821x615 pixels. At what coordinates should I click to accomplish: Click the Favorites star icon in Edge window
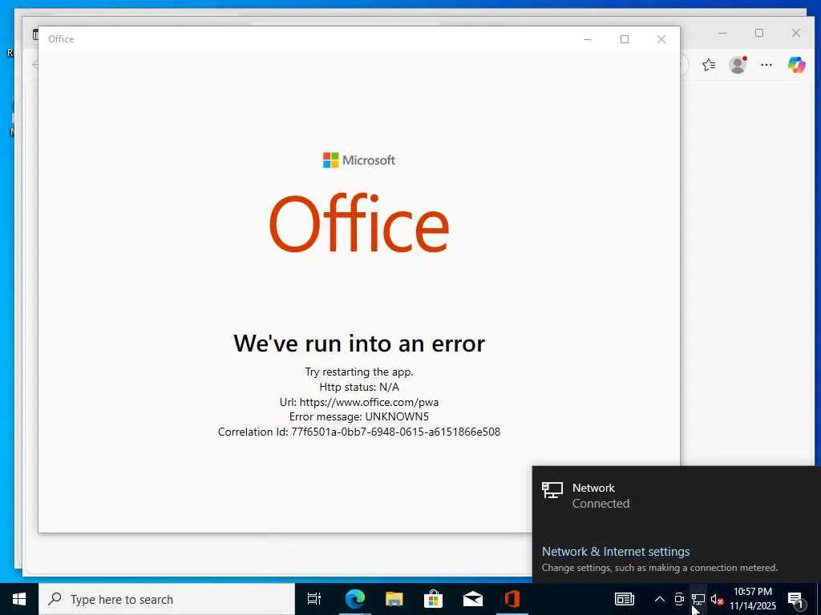[x=709, y=65]
